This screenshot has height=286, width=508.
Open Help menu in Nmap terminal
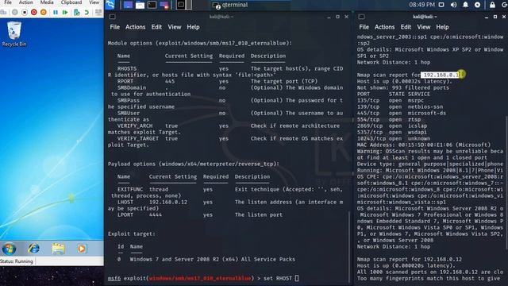(442, 27)
